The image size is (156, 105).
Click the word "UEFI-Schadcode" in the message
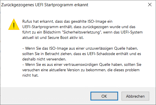pyautogui.click(x=101, y=54)
